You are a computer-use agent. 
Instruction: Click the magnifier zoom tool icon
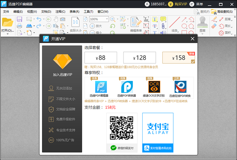(113, 19)
